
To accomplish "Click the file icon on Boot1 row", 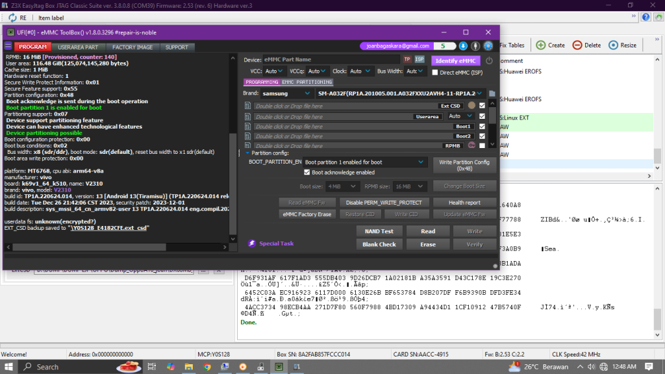I will coord(247,127).
